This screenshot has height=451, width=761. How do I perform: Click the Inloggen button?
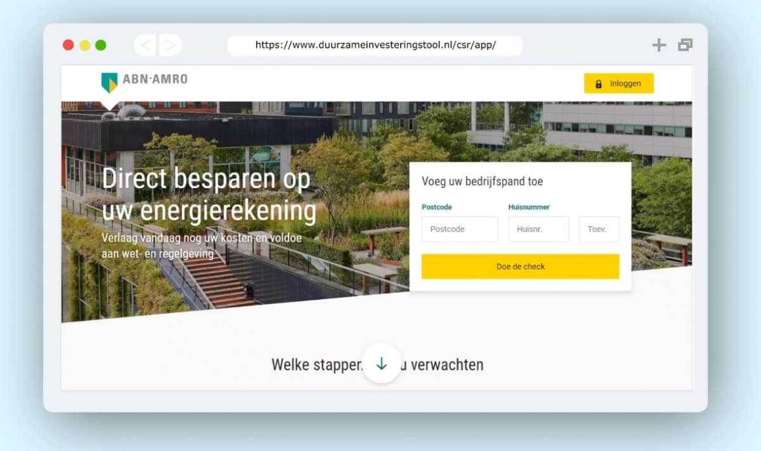coord(619,84)
